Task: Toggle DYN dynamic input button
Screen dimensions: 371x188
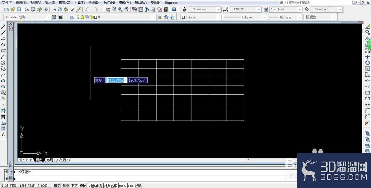Action: [130, 186]
